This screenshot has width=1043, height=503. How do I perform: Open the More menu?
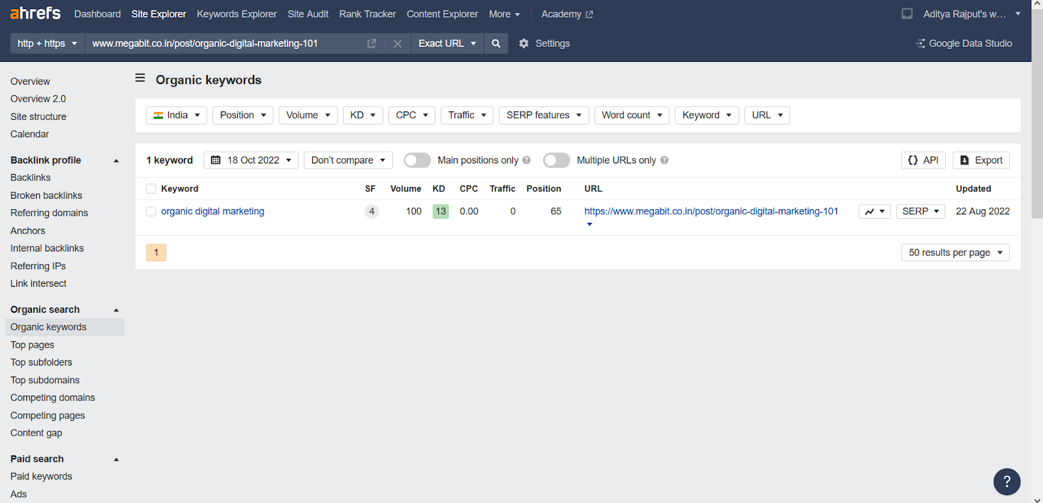pyautogui.click(x=505, y=14)
